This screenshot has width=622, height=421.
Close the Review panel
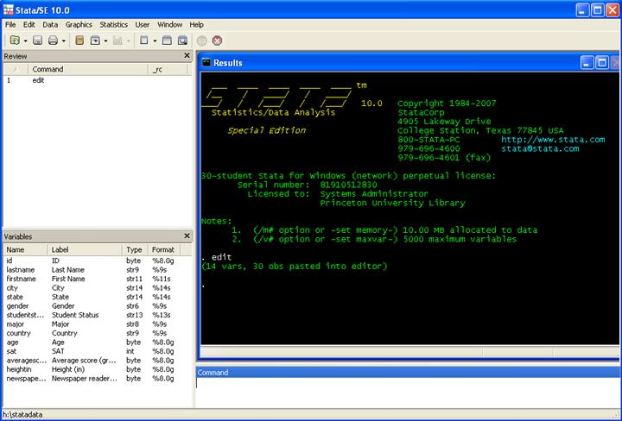click(x=187, y=56)
